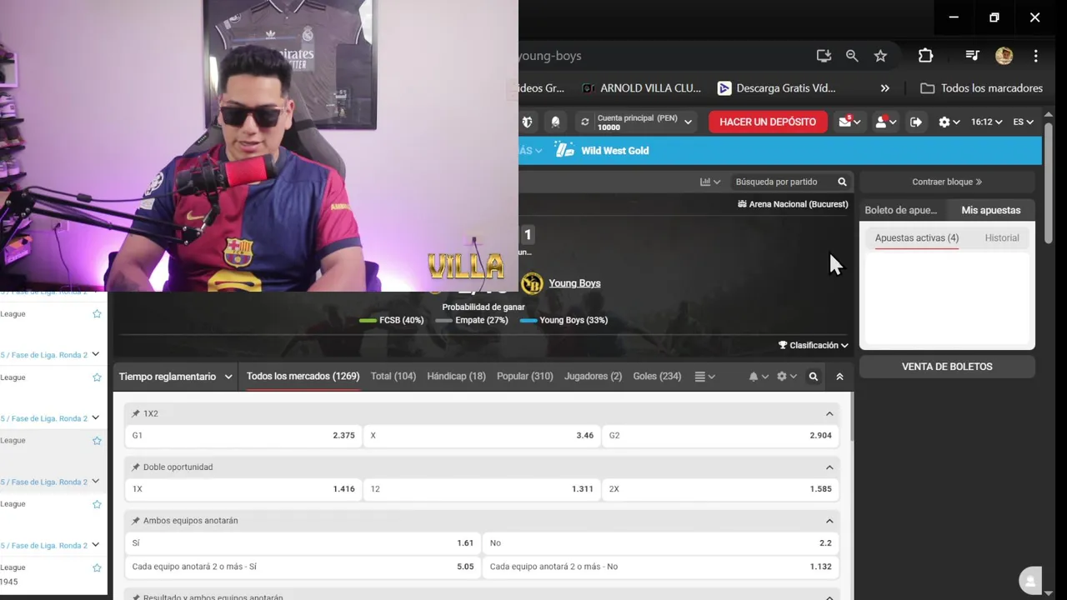This screenshot has height=600, width=1067.
Task: Click the shield icon in site header
Action: (527, 122)
